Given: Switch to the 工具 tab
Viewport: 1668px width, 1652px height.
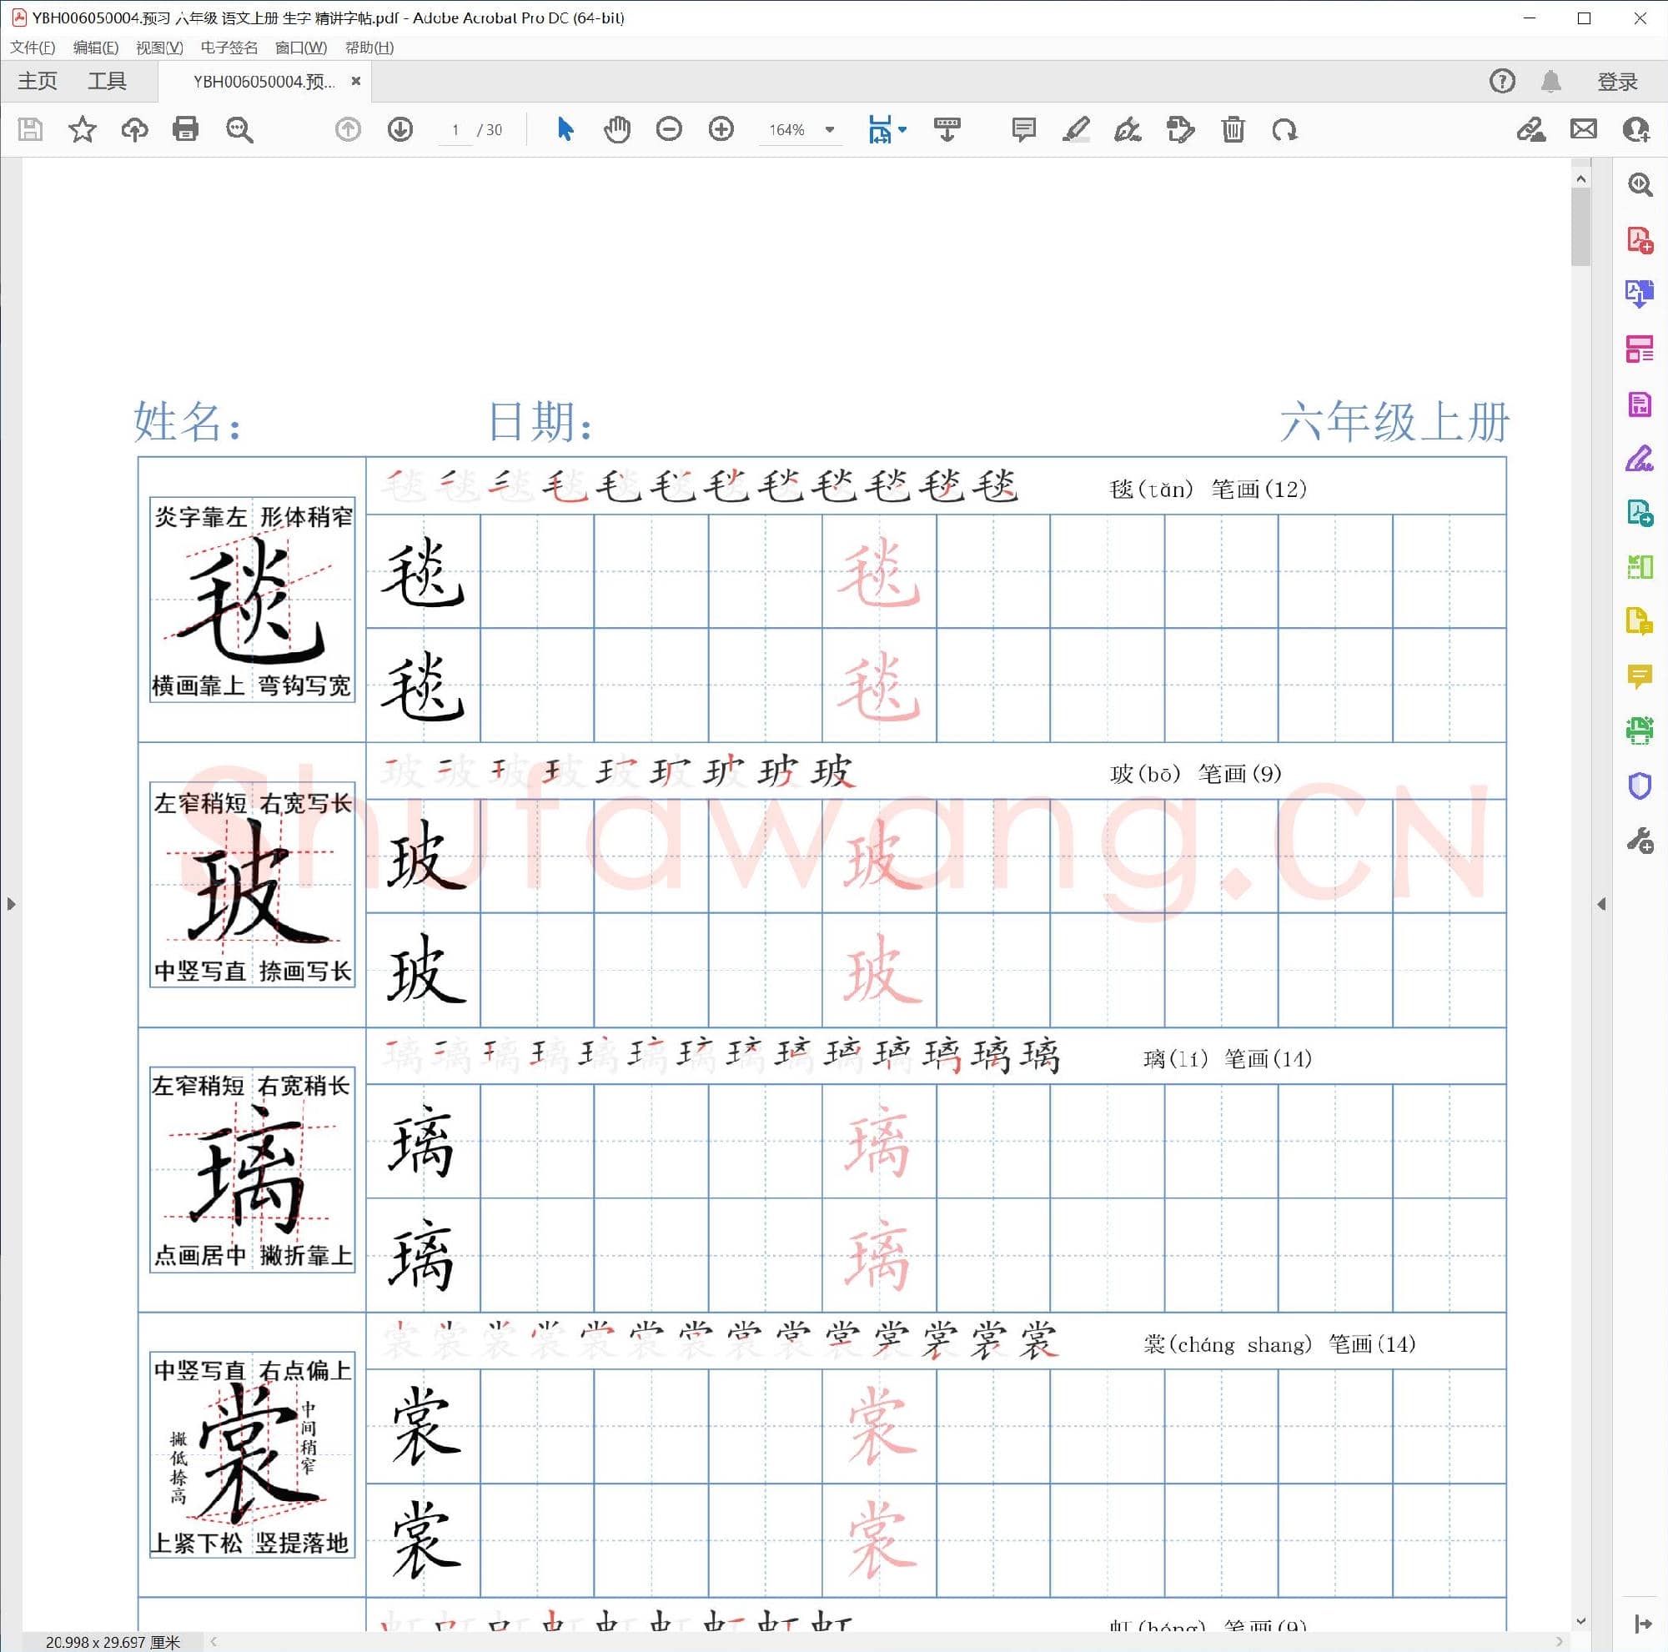Looking at the screenshot, I should [107, 80].
